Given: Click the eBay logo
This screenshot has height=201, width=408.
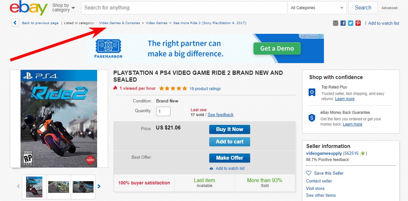Looking at the screenshot, I should click(29, 8).
